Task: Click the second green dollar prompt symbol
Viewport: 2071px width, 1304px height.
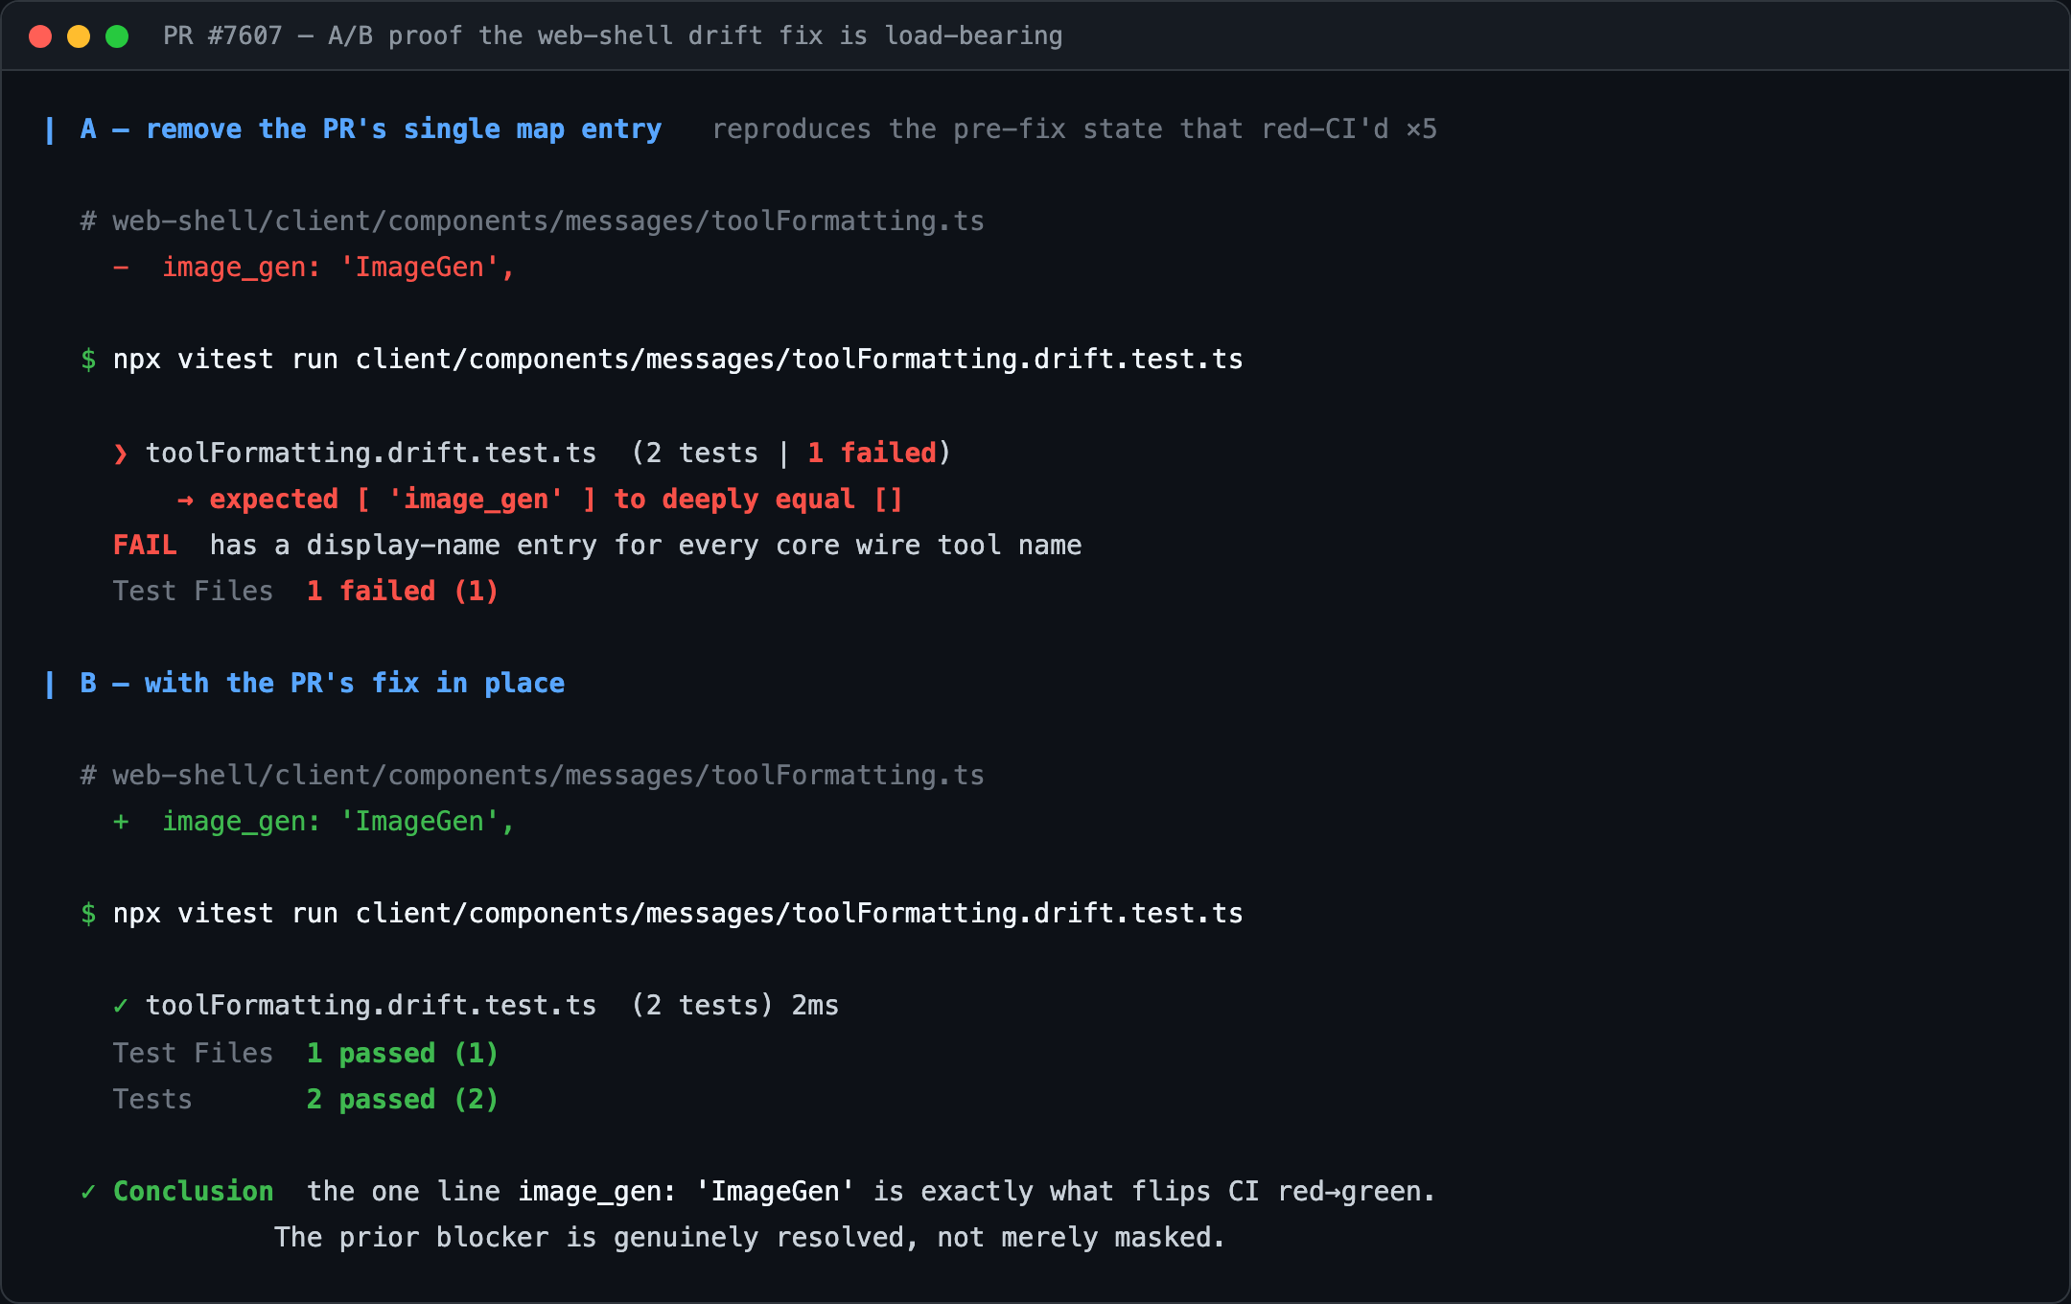Action: 88,914
